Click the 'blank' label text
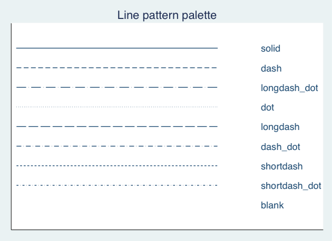The height and width of the screenshot is (241, 332). (x=272, y=205)
